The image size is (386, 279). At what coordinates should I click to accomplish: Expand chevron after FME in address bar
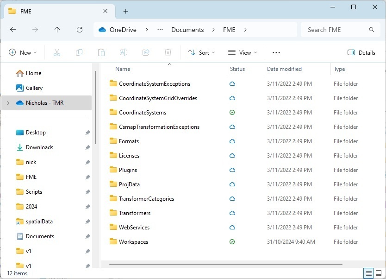coord(245,30)
